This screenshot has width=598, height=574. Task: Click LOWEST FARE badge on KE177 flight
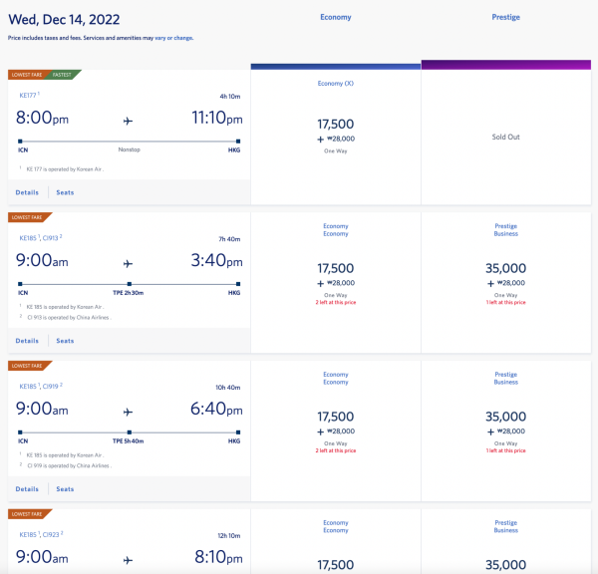pyautogui.click(x=26, y=74)
